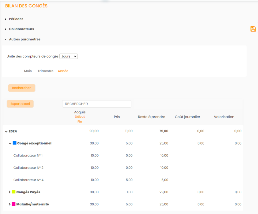
Task: Collapse the Autres paramètres section
Action: (25, 39)
